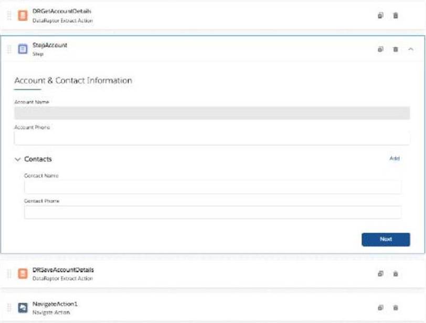Delete the StepAccount step
Image resolution: width=426 pixels, height=323 pixels.
pyautogui.click(x=396, y=49)
